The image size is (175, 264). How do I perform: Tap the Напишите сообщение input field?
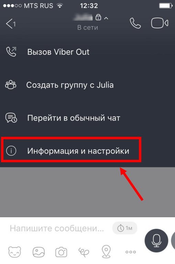[x=57, y=229]
